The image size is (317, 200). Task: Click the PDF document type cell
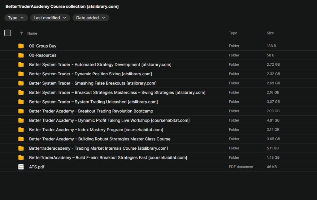click(x=241, y=167)
